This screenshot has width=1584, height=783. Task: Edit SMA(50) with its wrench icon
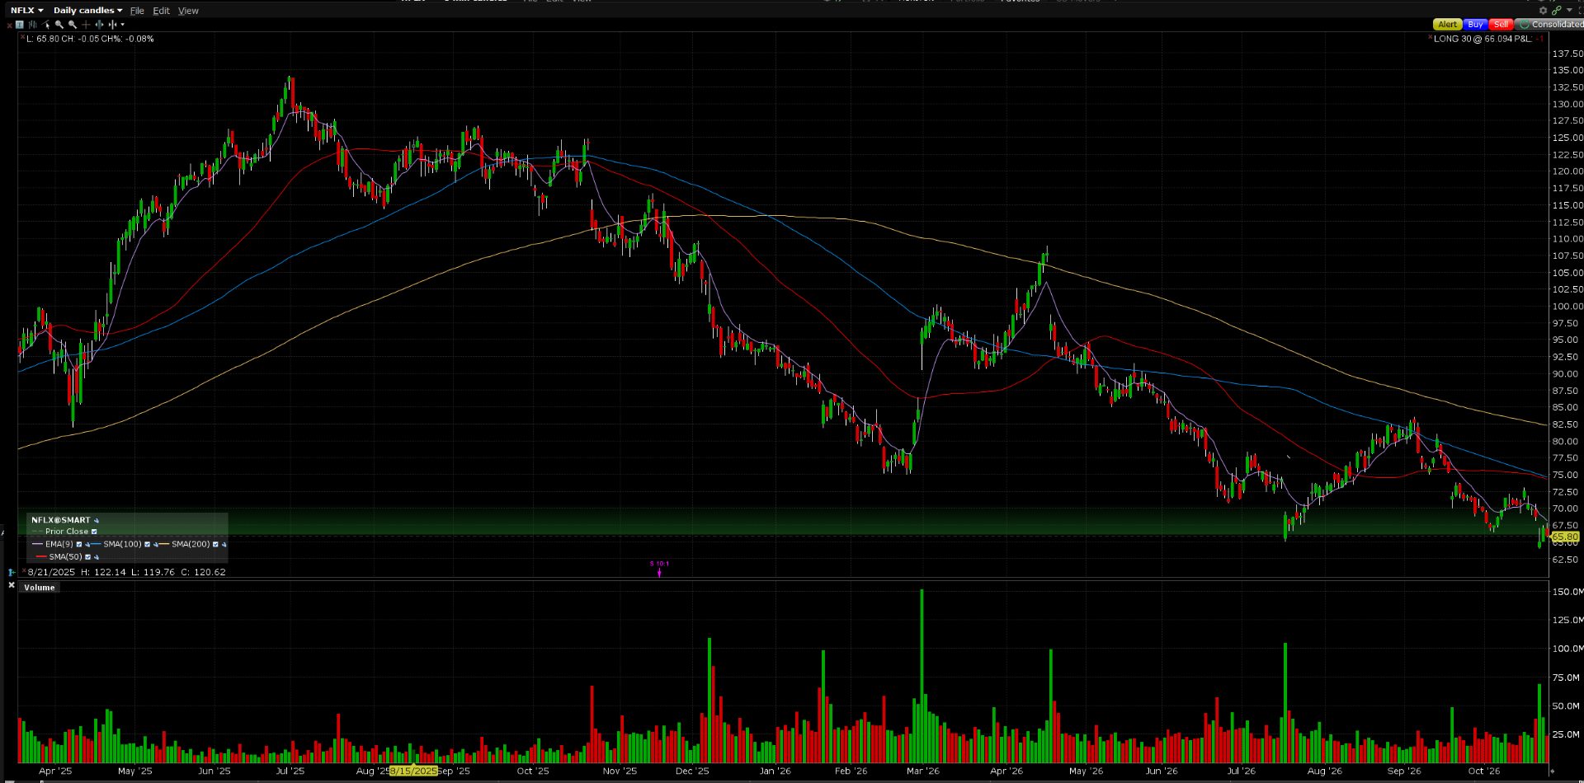(97, 557)
